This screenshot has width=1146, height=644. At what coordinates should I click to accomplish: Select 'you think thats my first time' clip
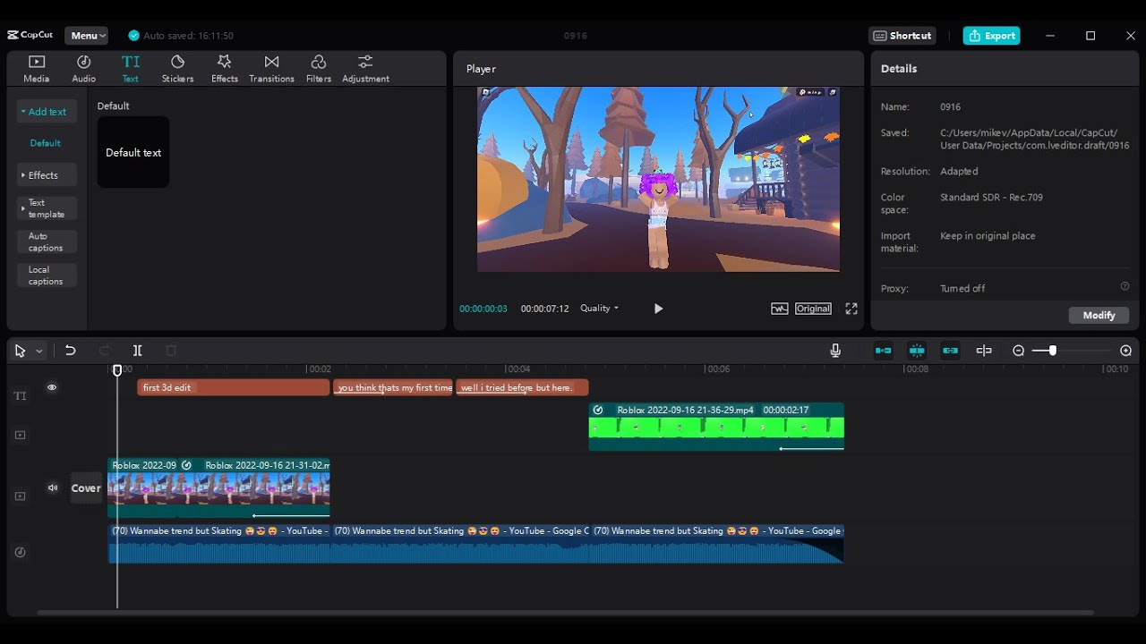(393, 387)
